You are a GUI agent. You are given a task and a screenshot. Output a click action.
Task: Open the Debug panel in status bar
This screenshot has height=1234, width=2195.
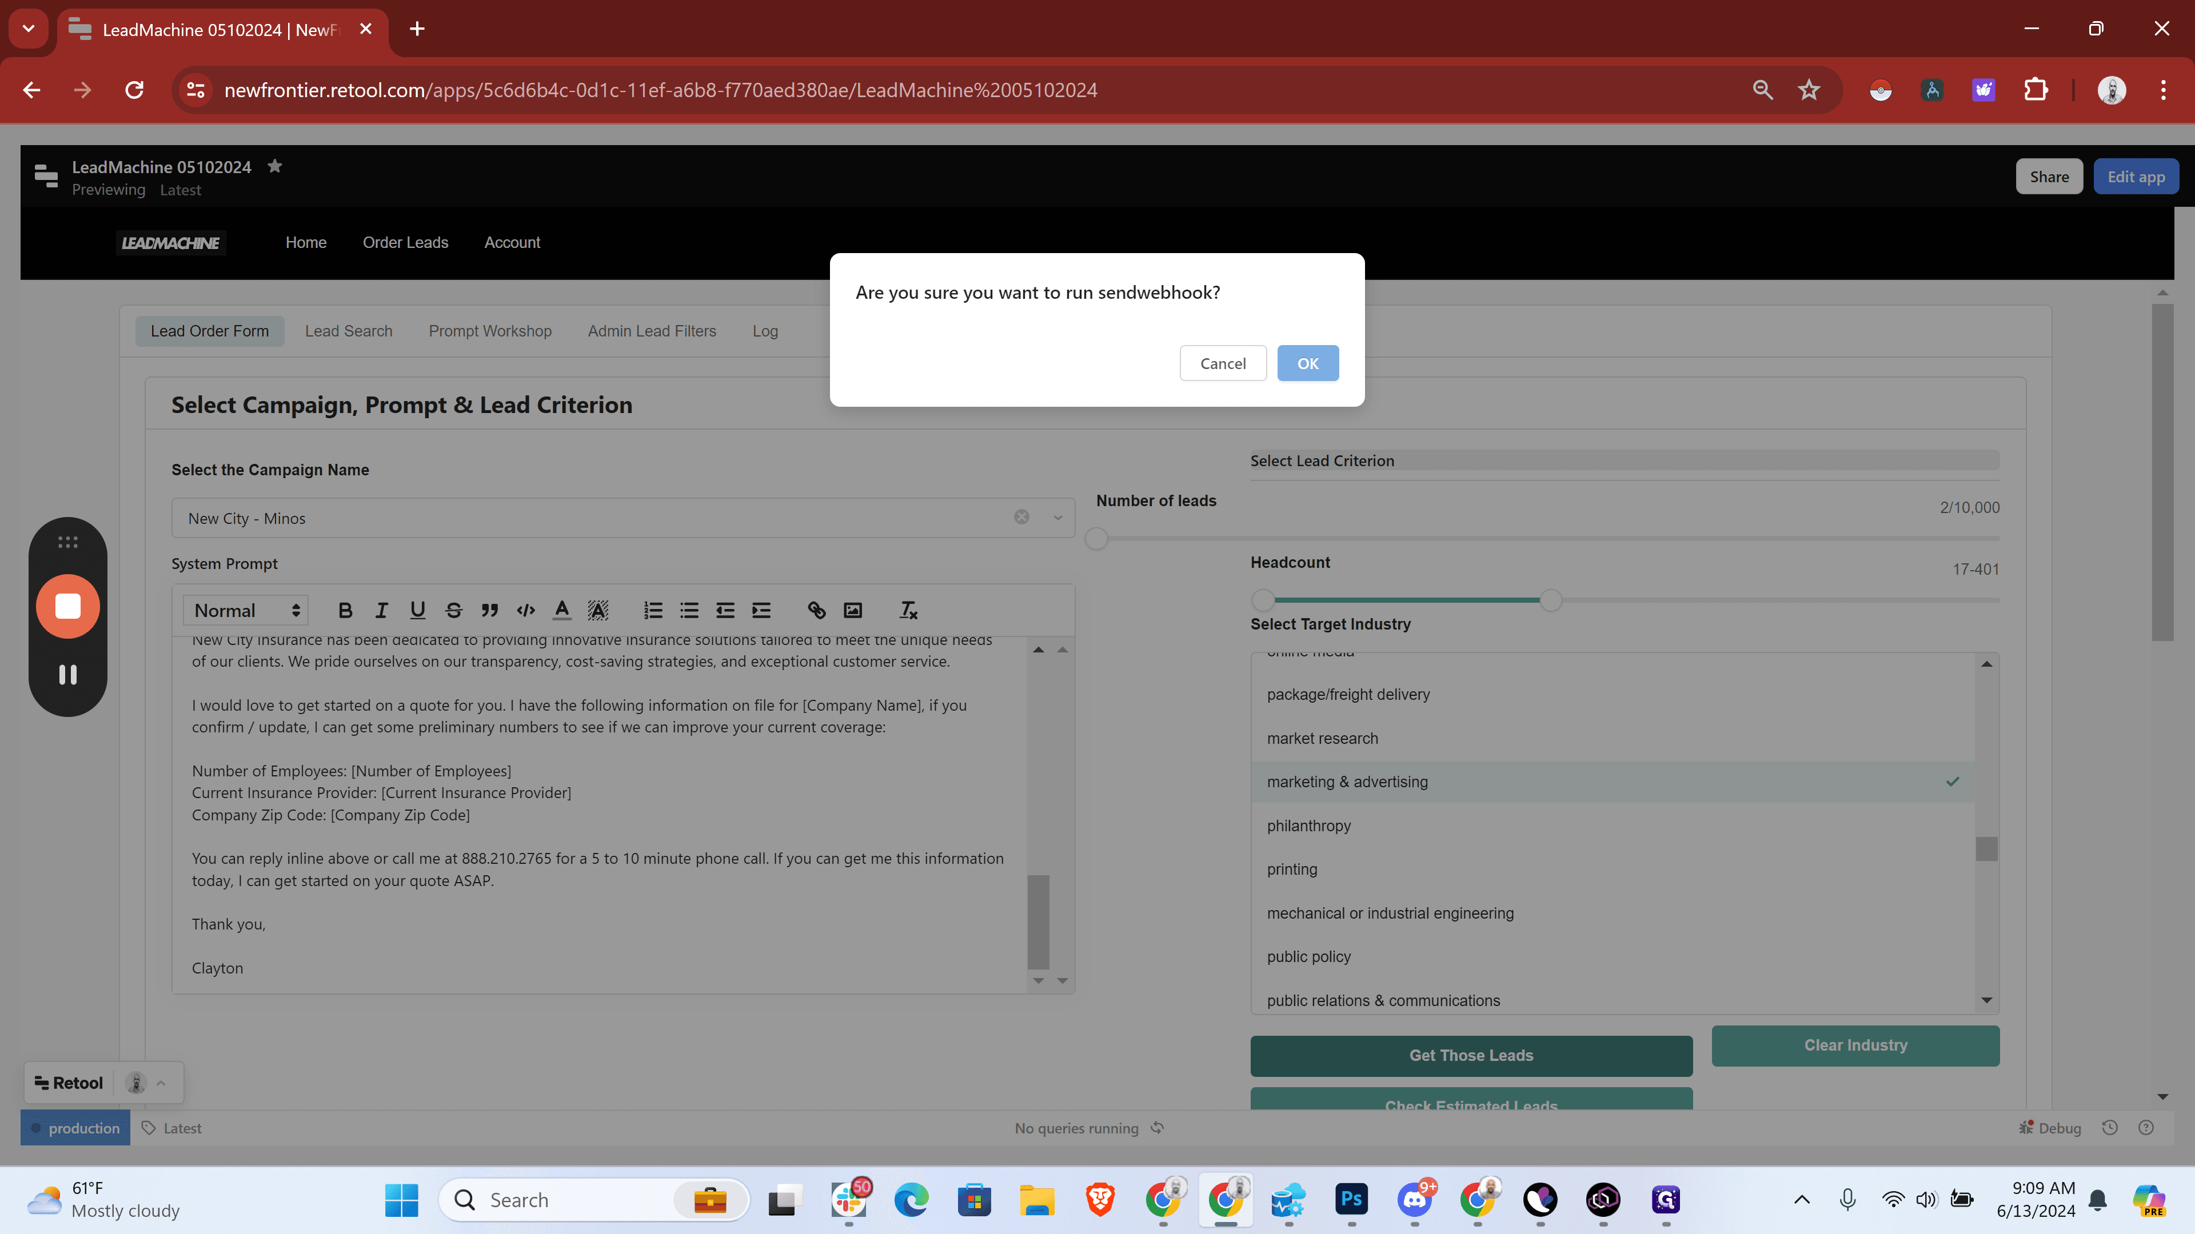2050,1128
